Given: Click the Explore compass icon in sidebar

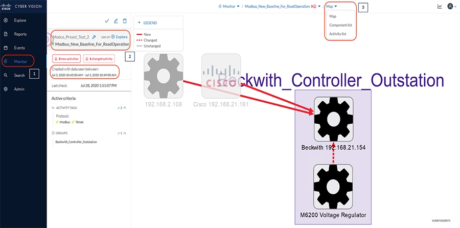Looking at the screenshot, I should click(6, 20).
